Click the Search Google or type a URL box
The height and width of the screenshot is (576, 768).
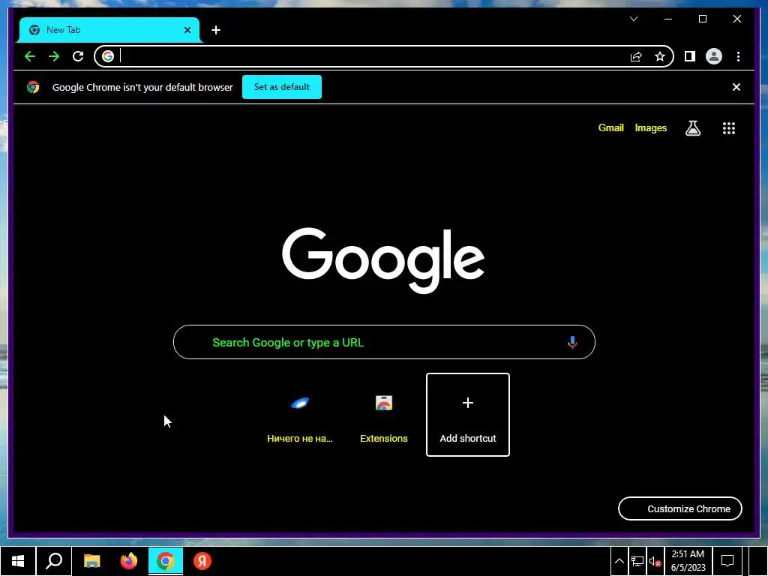tap(384, 342)
